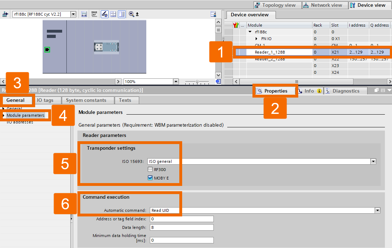Click device overview horizontal scrollbar thumb
The image size is (392, 248).
[x=296, y=82]
